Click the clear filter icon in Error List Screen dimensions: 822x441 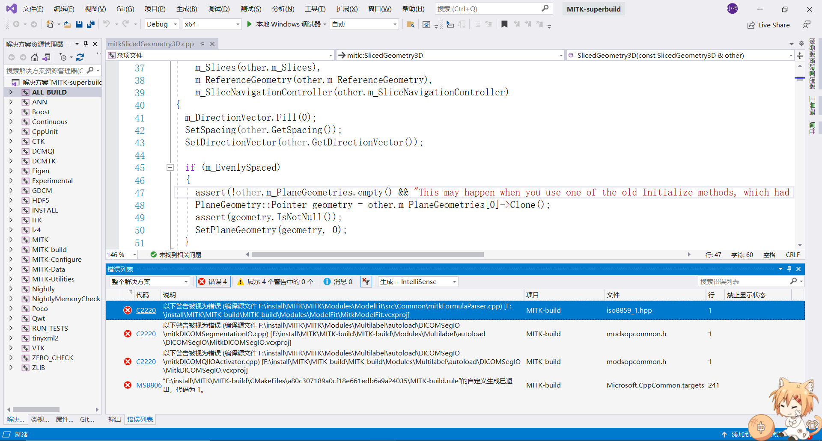coord(366,281)
